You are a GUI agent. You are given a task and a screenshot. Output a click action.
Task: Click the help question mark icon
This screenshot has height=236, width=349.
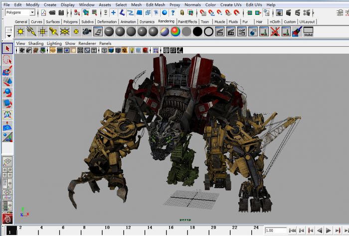(x=173, y=12)
